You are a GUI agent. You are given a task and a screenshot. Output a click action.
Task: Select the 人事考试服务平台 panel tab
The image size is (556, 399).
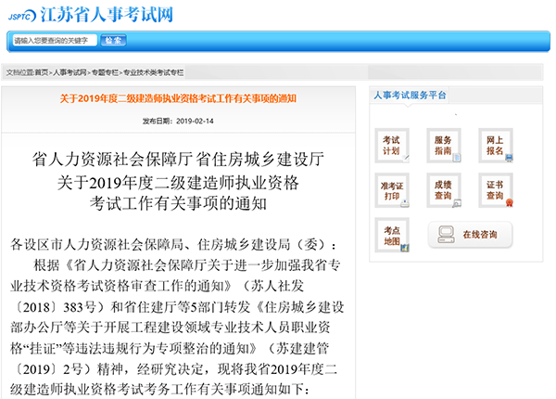(409, 96)
